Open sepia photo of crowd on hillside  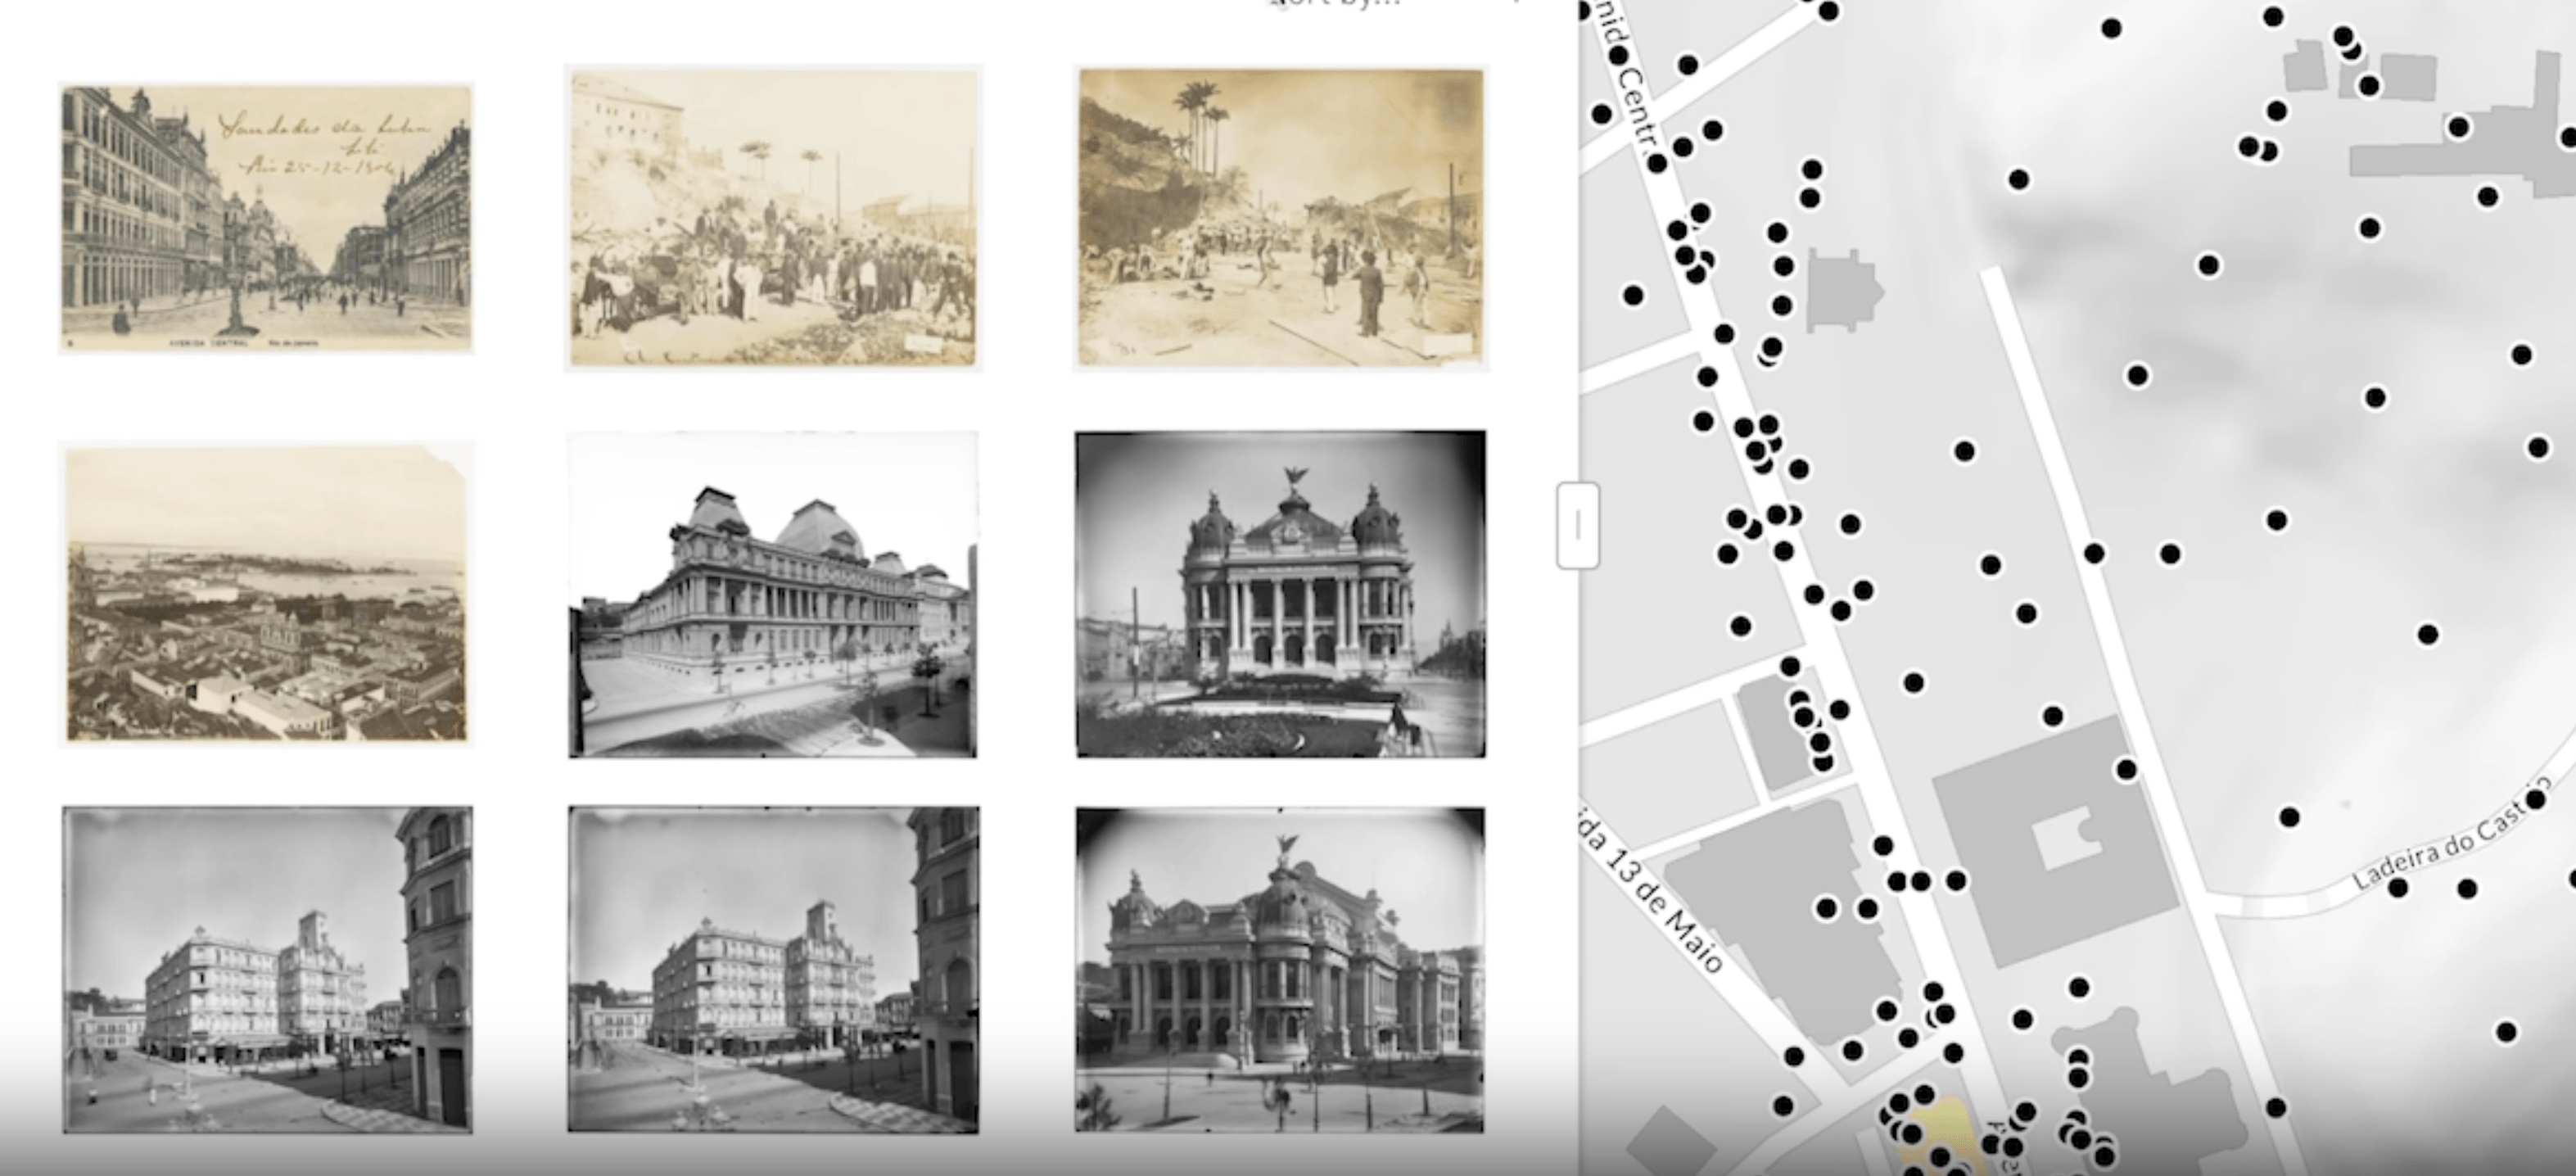[x=773, y=218]
